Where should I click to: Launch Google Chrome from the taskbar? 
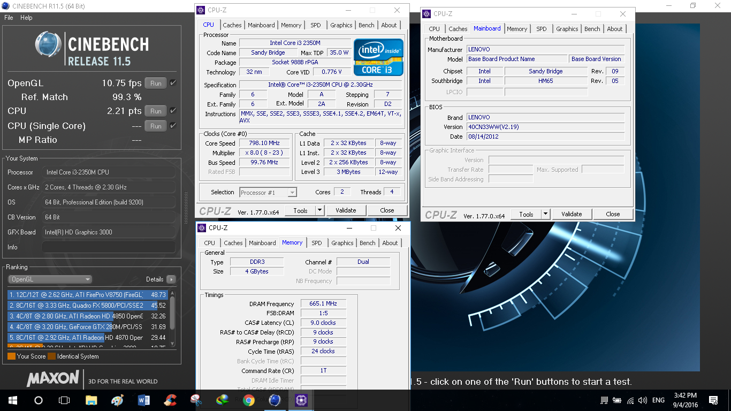pyautogui.click(x=248, y=400)
